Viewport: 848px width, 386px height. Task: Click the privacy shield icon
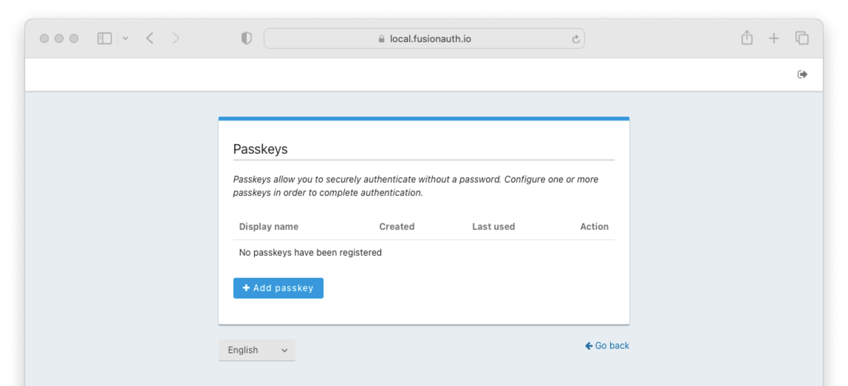[246, 38]
